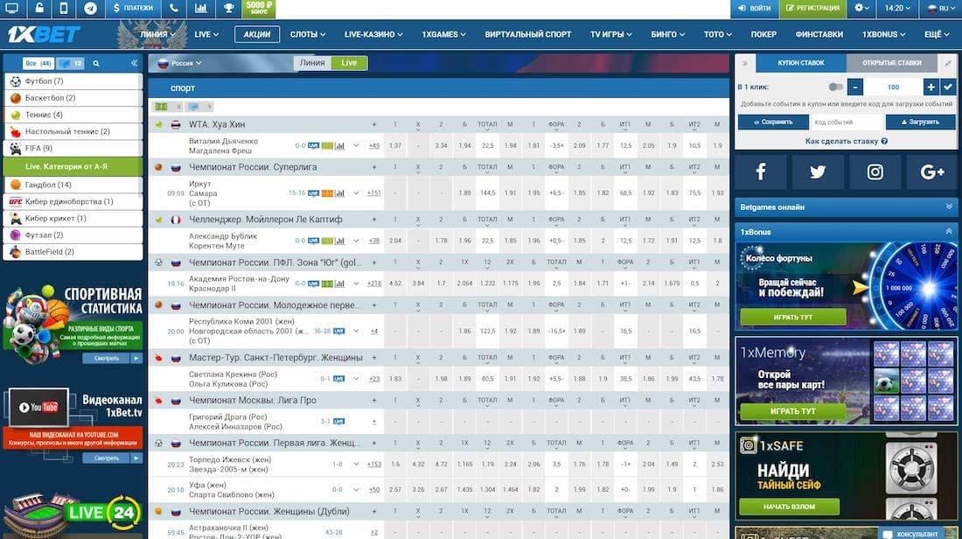
Task: Click the Регистрация button
Action: point(813,8)
